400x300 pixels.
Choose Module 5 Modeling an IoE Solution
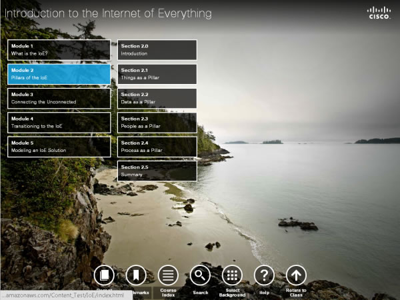59,147
